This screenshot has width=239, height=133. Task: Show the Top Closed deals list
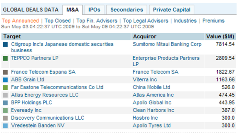pos(58,21)
